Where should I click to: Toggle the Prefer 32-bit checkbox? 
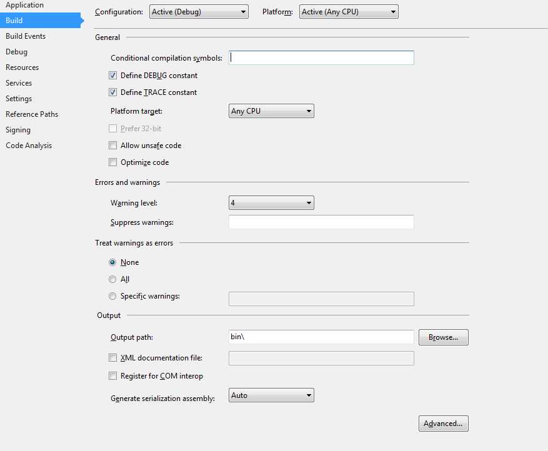click(112, 129)
